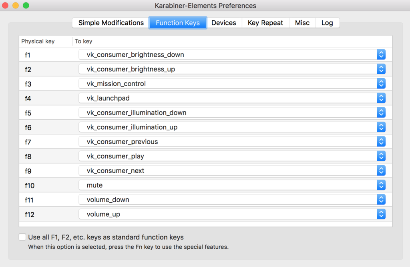Click the f7 previous dropdown arrow

pos(381,142)
